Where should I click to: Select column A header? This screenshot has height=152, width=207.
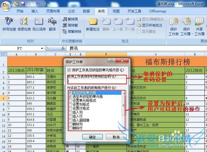(x=17, y=54)
